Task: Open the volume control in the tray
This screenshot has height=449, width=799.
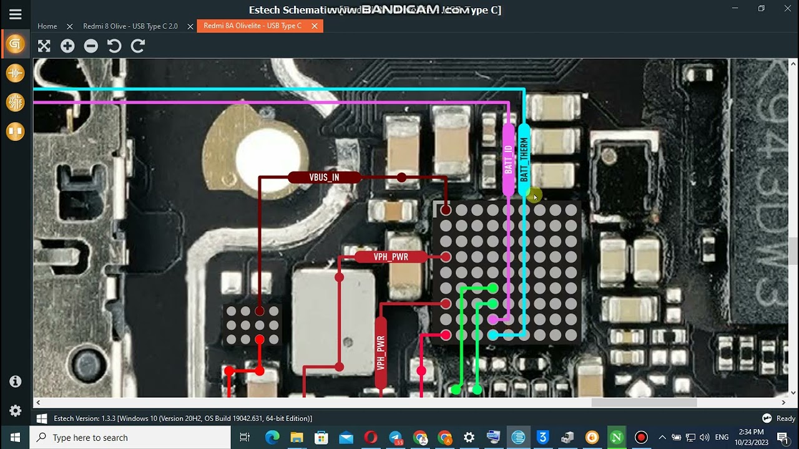Action: pos(705,437)
